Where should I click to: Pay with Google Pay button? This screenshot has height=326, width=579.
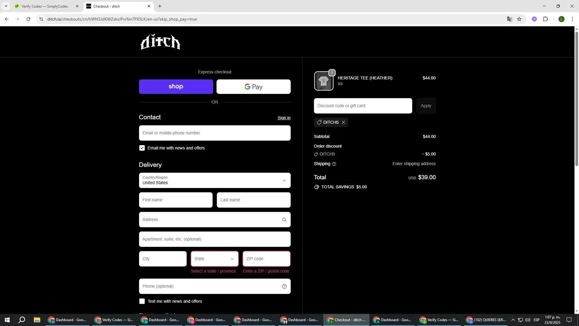(x=254, y=87)
